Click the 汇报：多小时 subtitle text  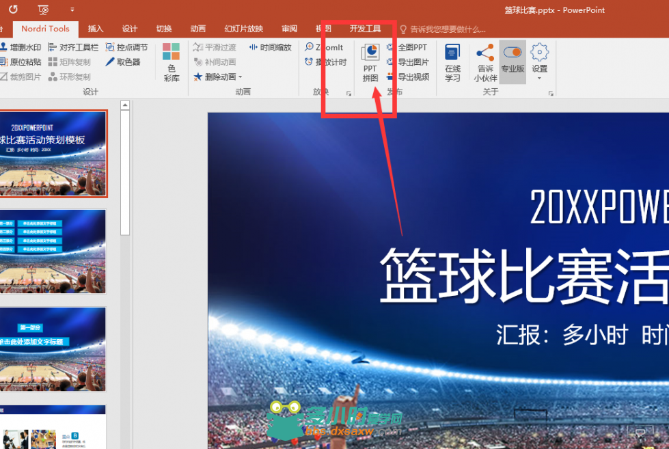562,335
